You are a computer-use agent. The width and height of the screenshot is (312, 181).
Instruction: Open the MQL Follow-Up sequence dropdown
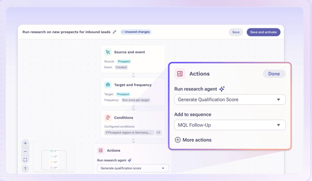coord(230,125)
